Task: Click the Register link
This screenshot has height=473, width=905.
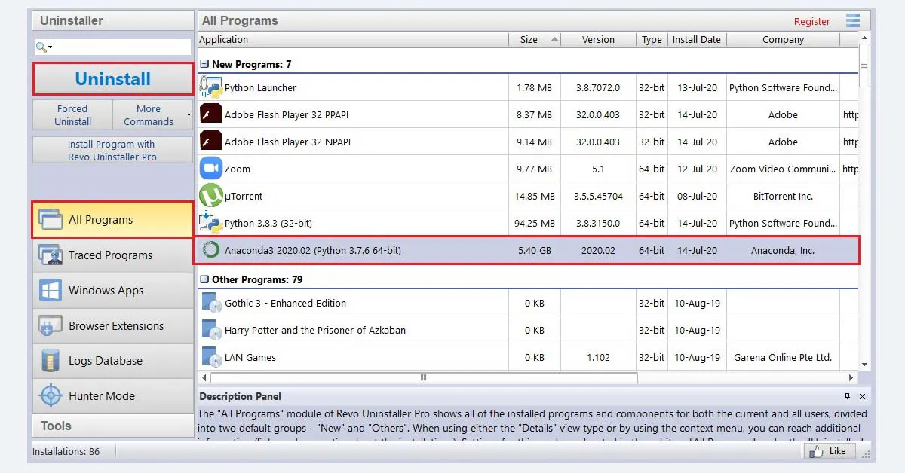Action: pyautogui.click(x=811, y=21)
